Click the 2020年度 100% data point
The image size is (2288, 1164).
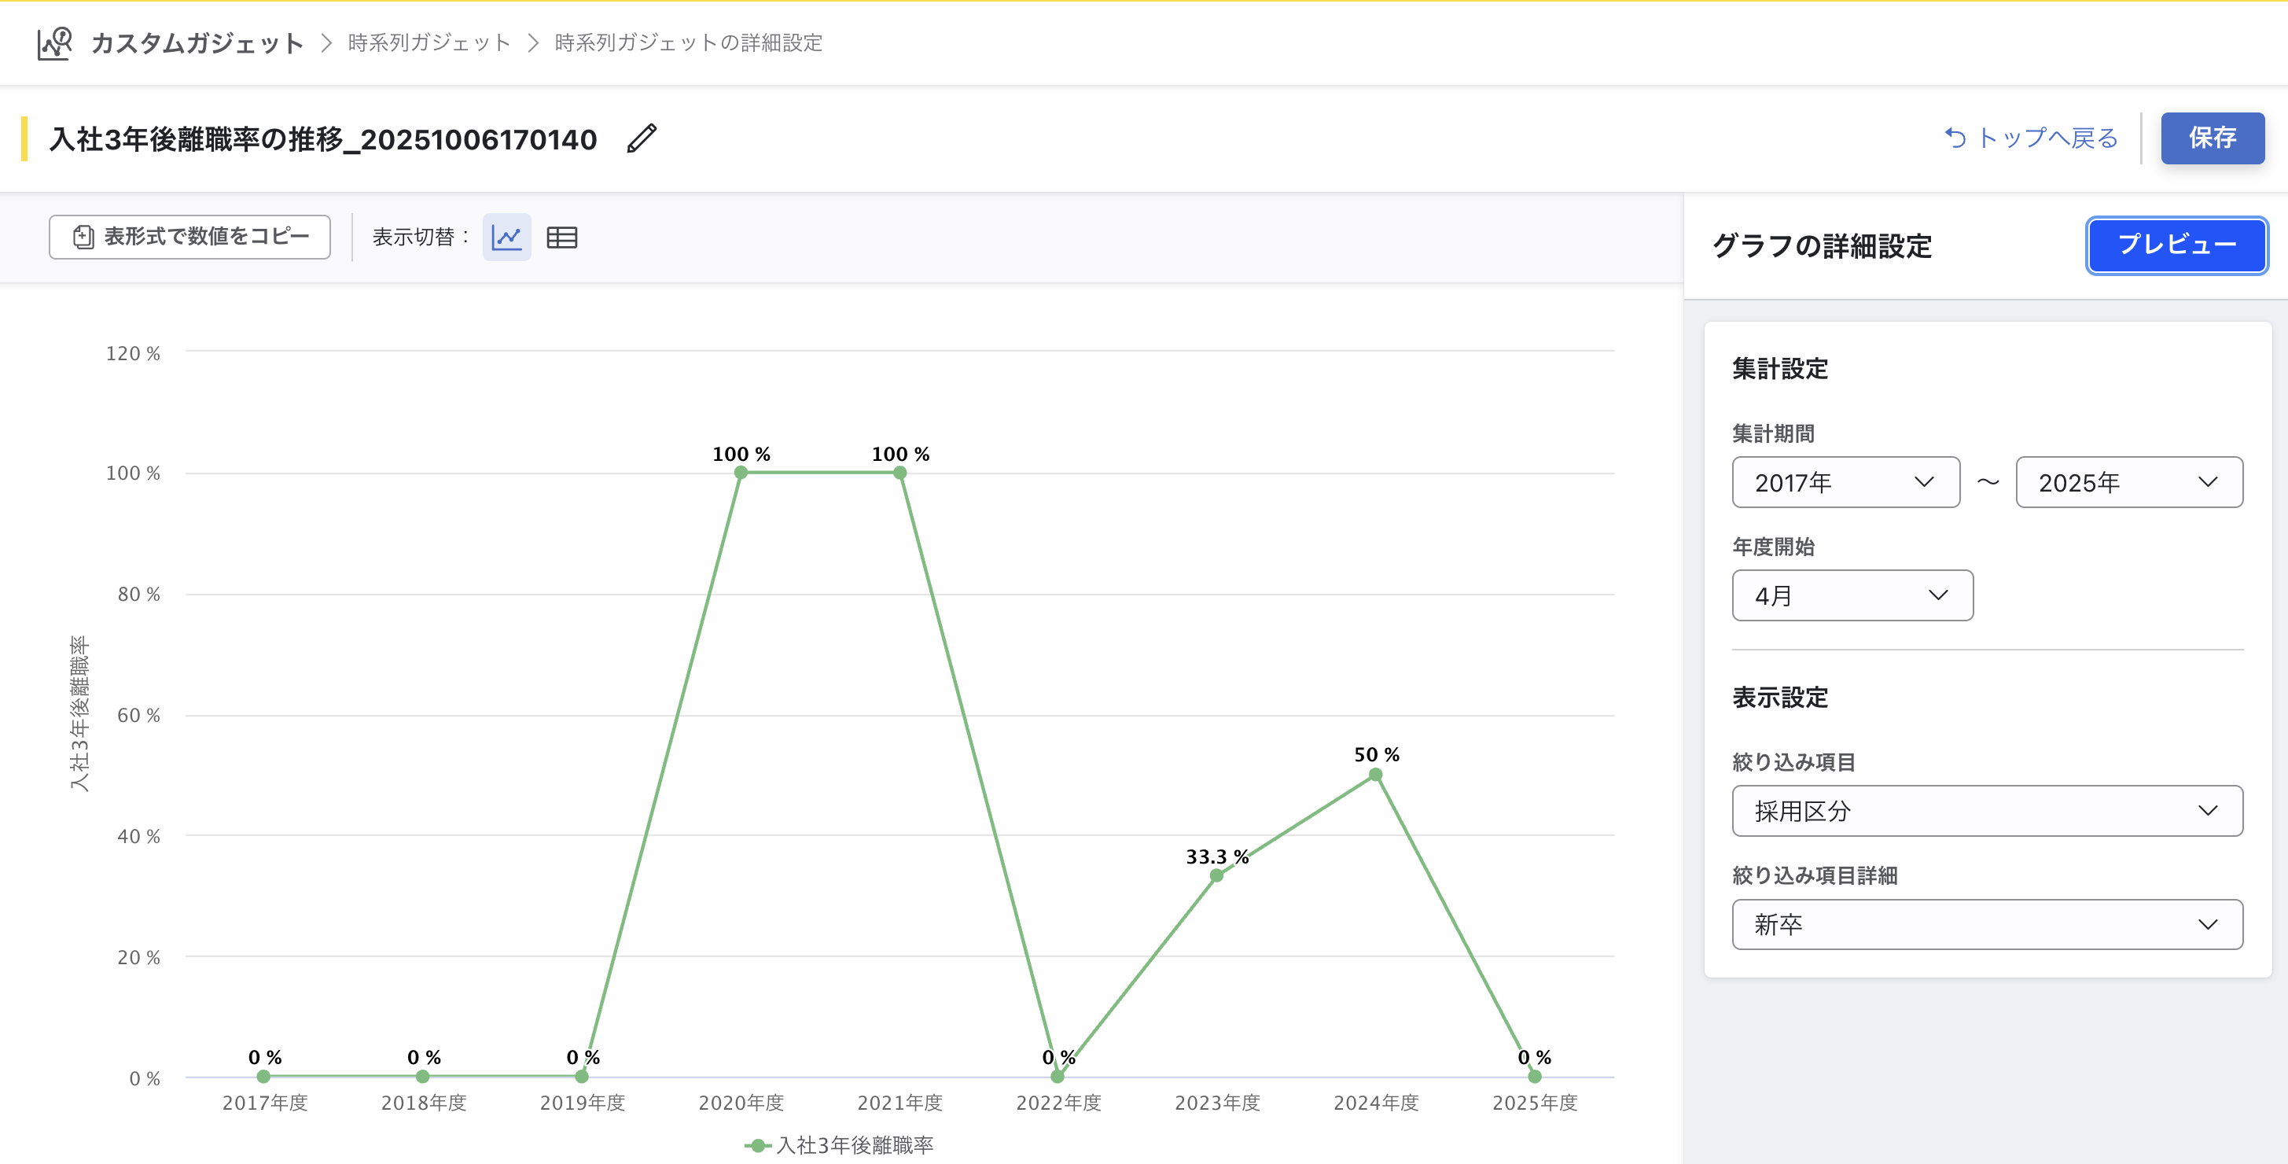click(x=741, y=473)
